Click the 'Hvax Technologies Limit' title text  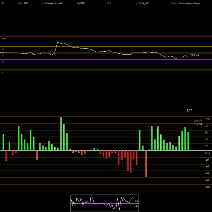185,3
